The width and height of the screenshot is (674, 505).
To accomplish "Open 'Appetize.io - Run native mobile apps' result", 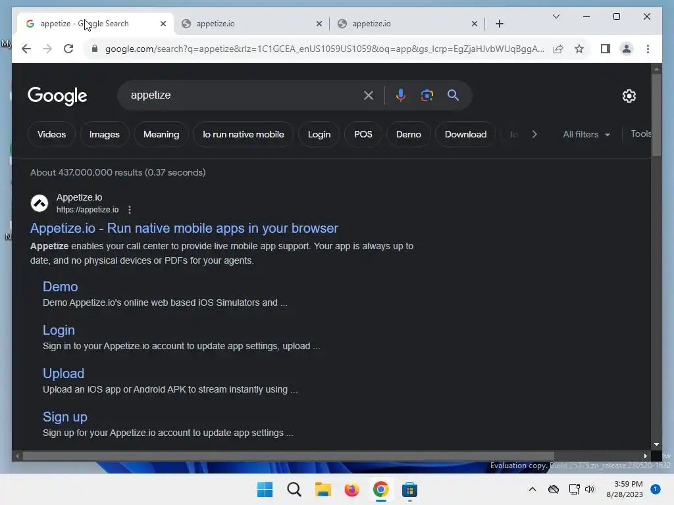I will (x=184, y=228).
